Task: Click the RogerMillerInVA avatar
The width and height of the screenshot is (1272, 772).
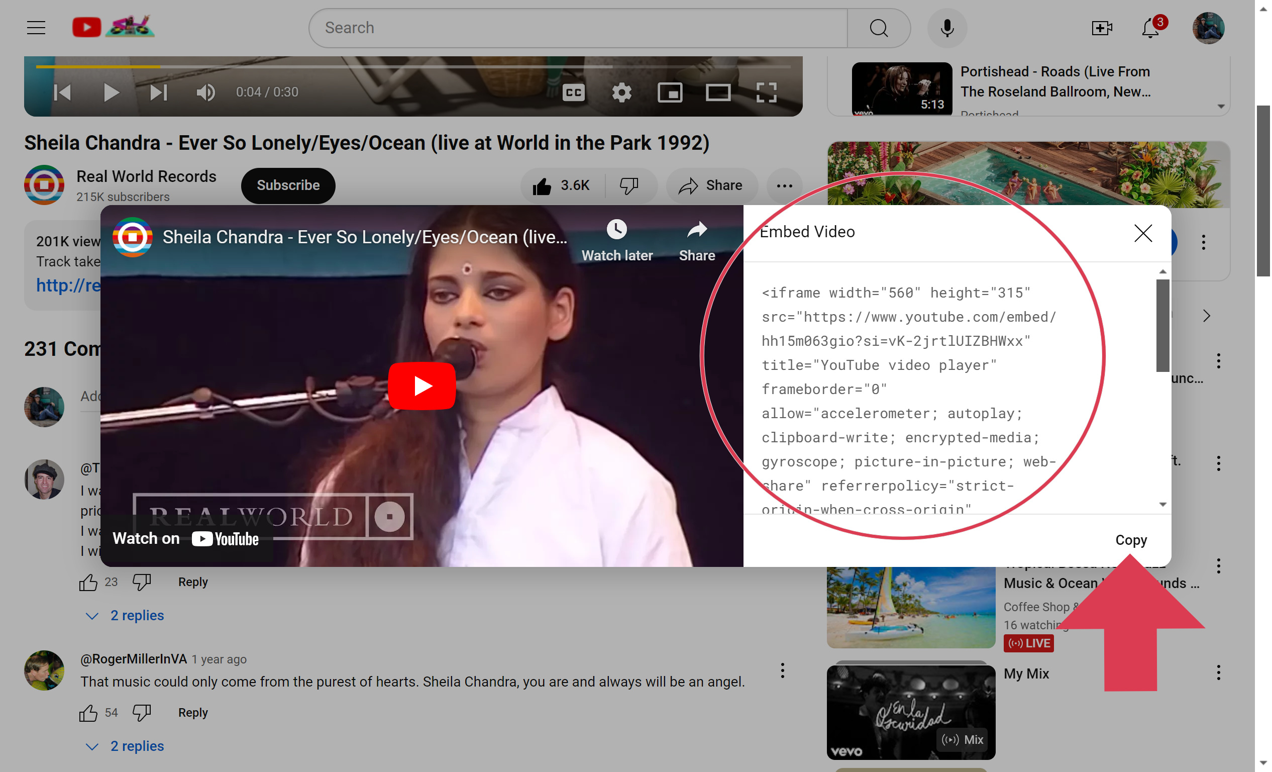Action: (x=44, y=670)
